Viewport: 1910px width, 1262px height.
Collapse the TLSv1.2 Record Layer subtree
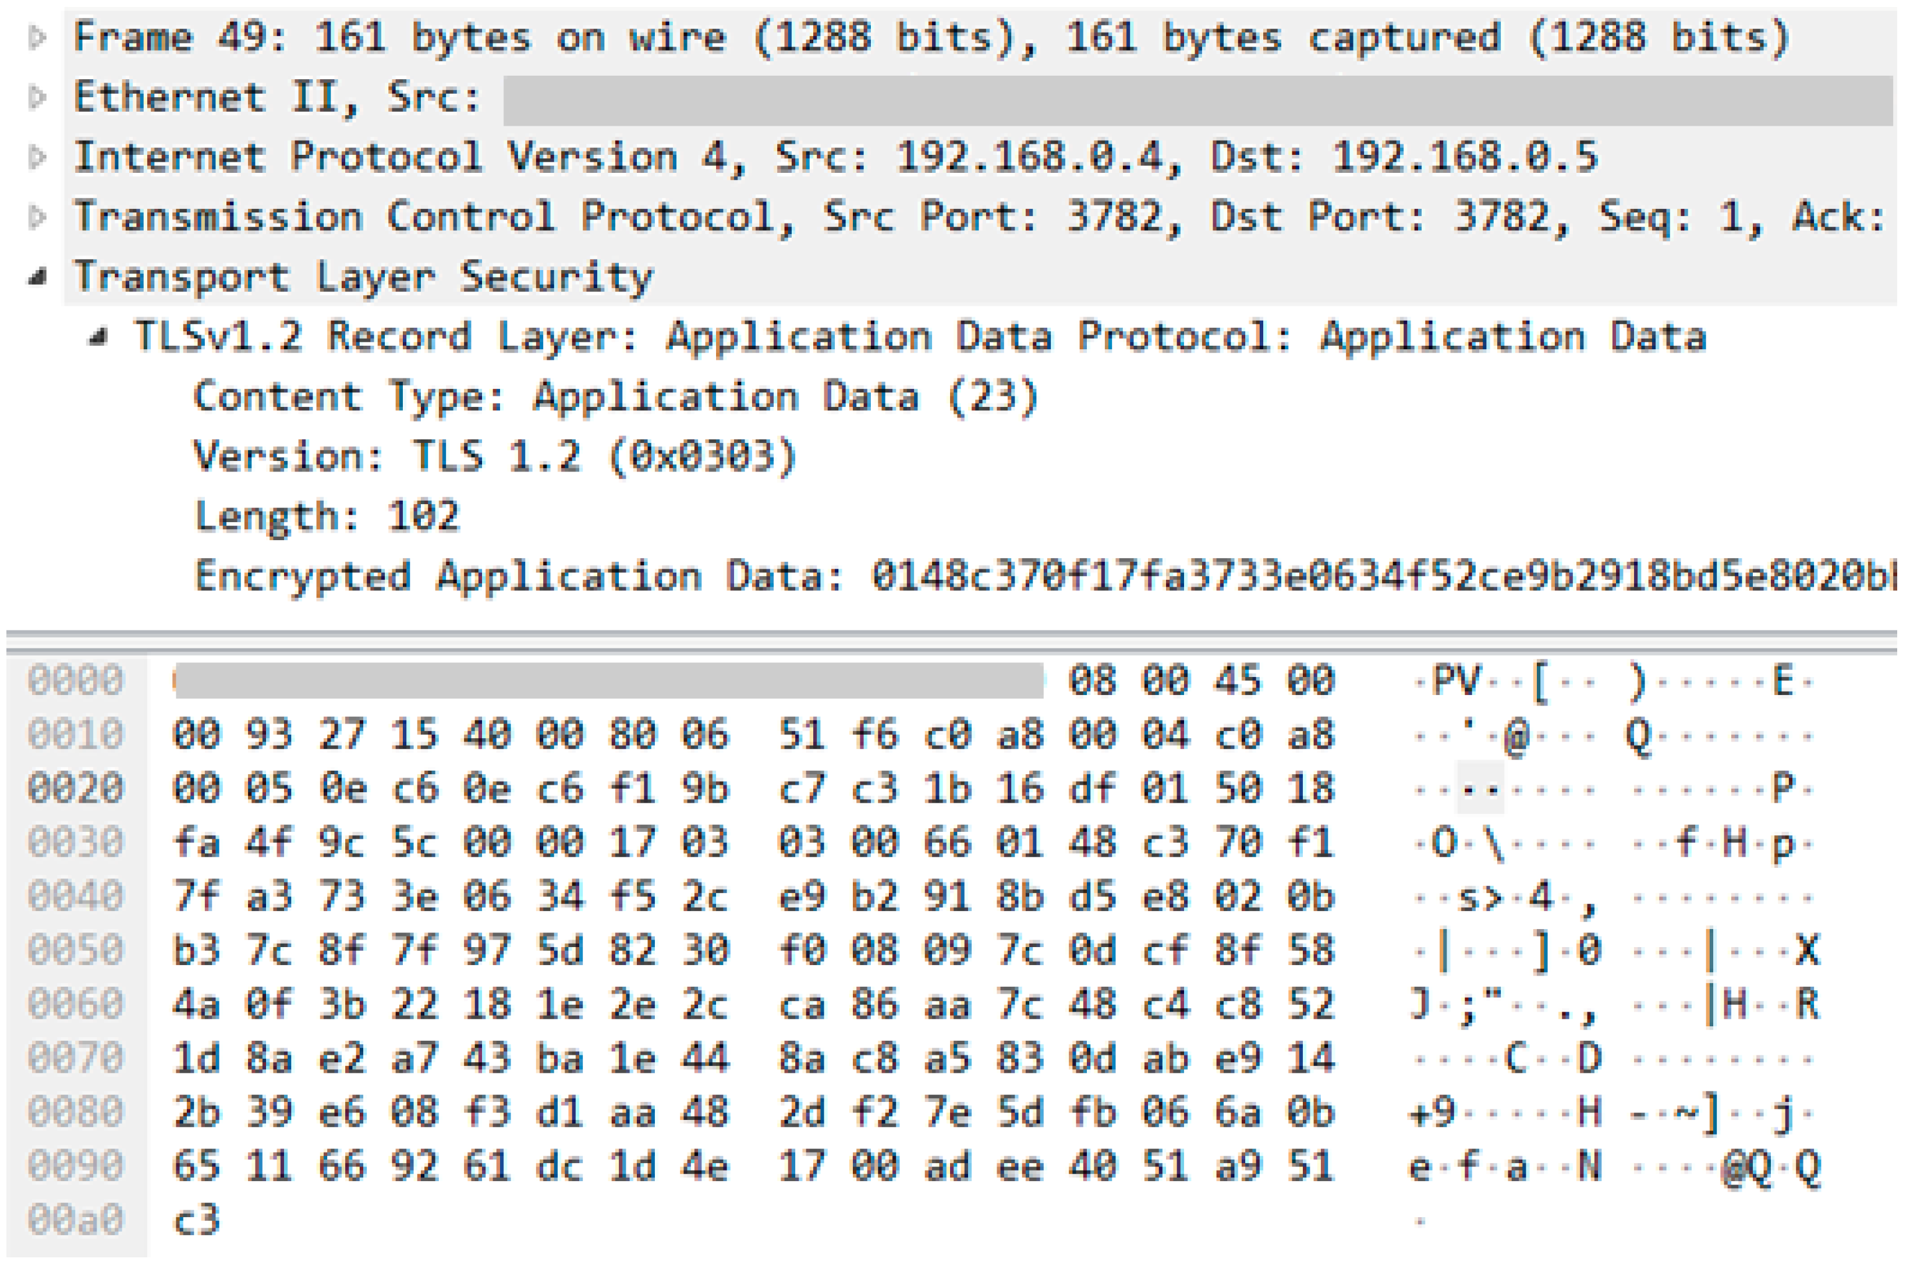coord(98,337)
